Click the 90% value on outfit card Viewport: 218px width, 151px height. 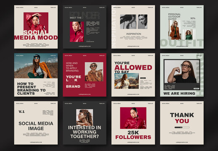tap(193, 18)
